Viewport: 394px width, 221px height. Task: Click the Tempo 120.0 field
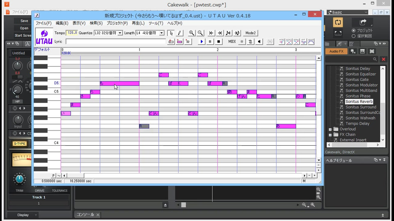[x=72, y=33]
